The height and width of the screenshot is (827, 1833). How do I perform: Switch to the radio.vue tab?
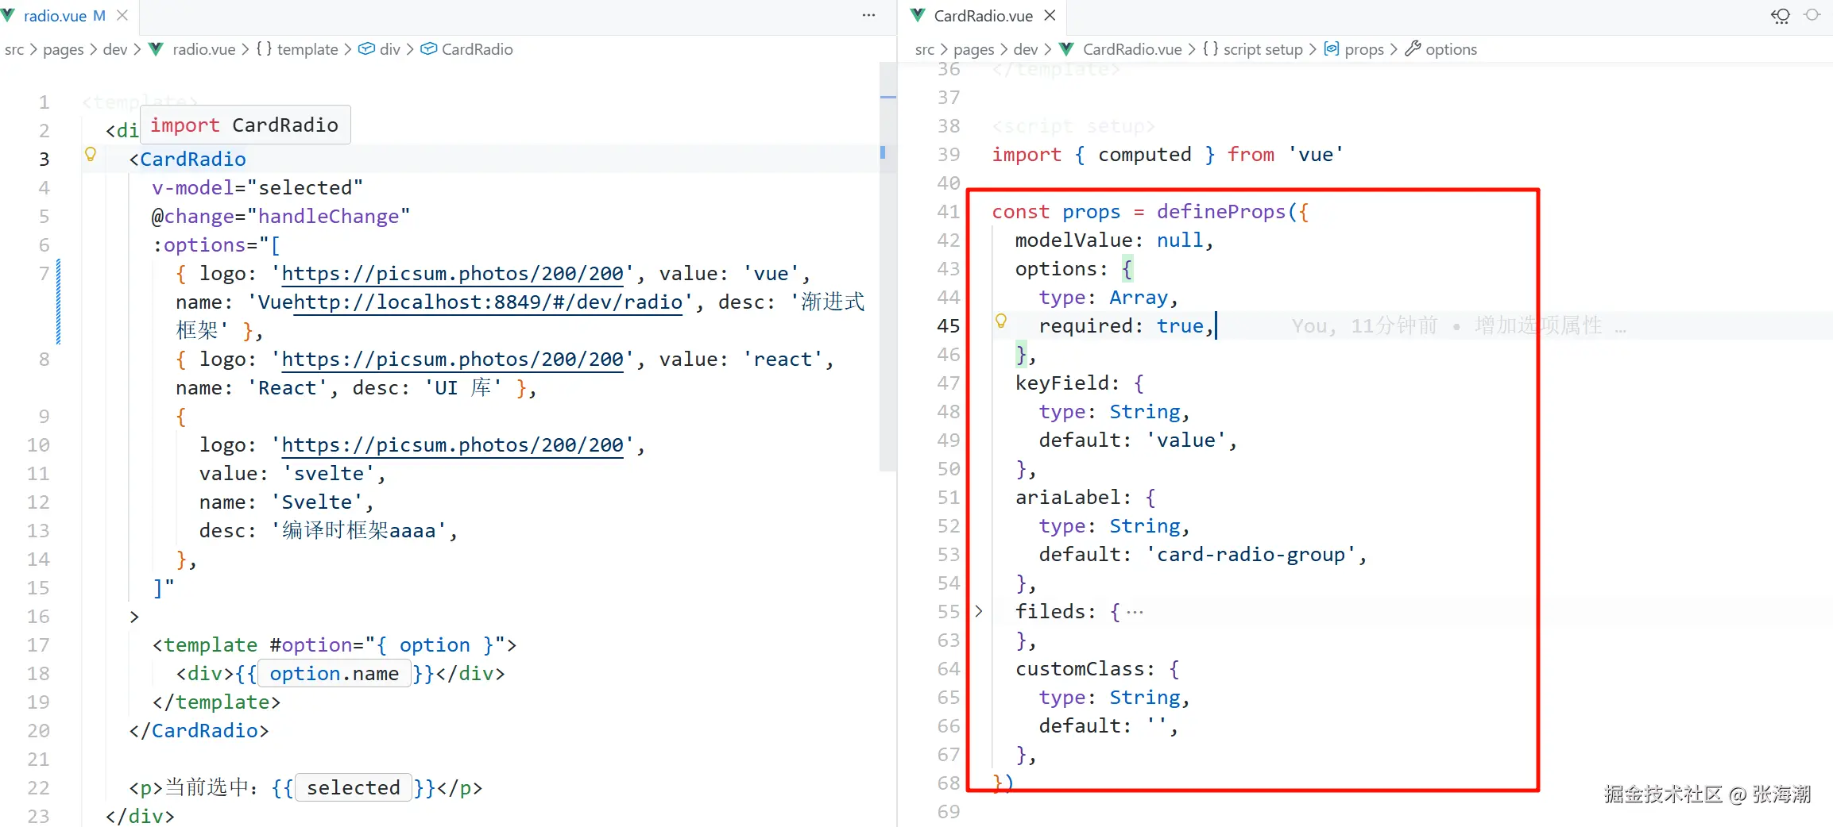click(54, 15)
